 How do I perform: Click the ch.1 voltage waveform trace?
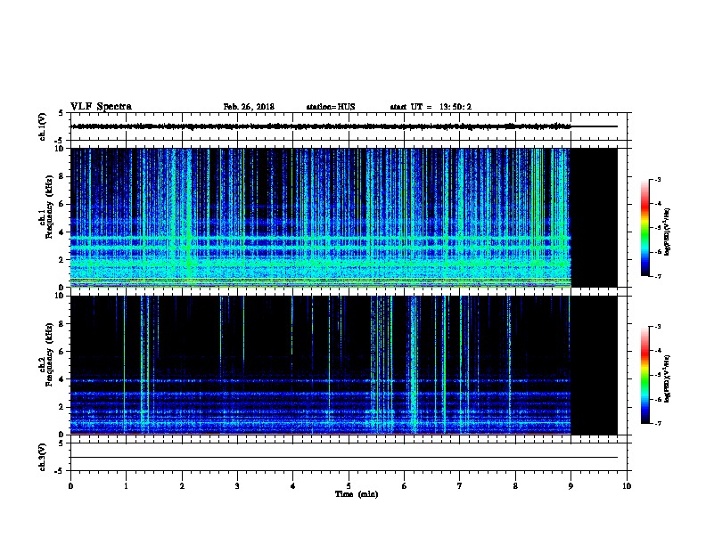point(344,126)
